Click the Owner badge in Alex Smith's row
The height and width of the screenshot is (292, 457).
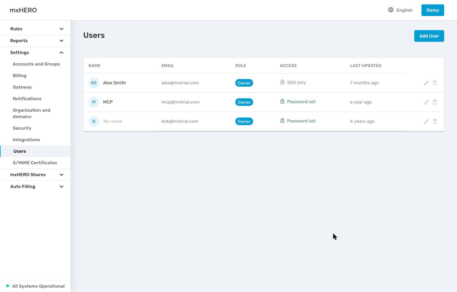click(x=244, y=83)
